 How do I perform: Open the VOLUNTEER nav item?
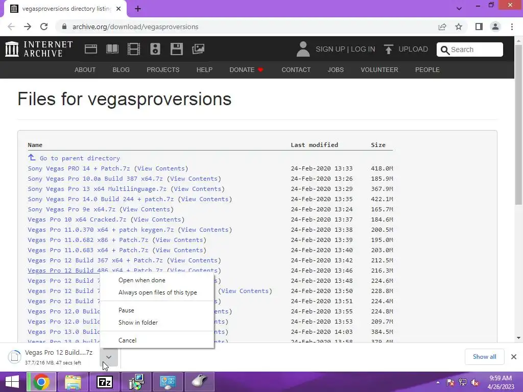click(x=379, y=69)
